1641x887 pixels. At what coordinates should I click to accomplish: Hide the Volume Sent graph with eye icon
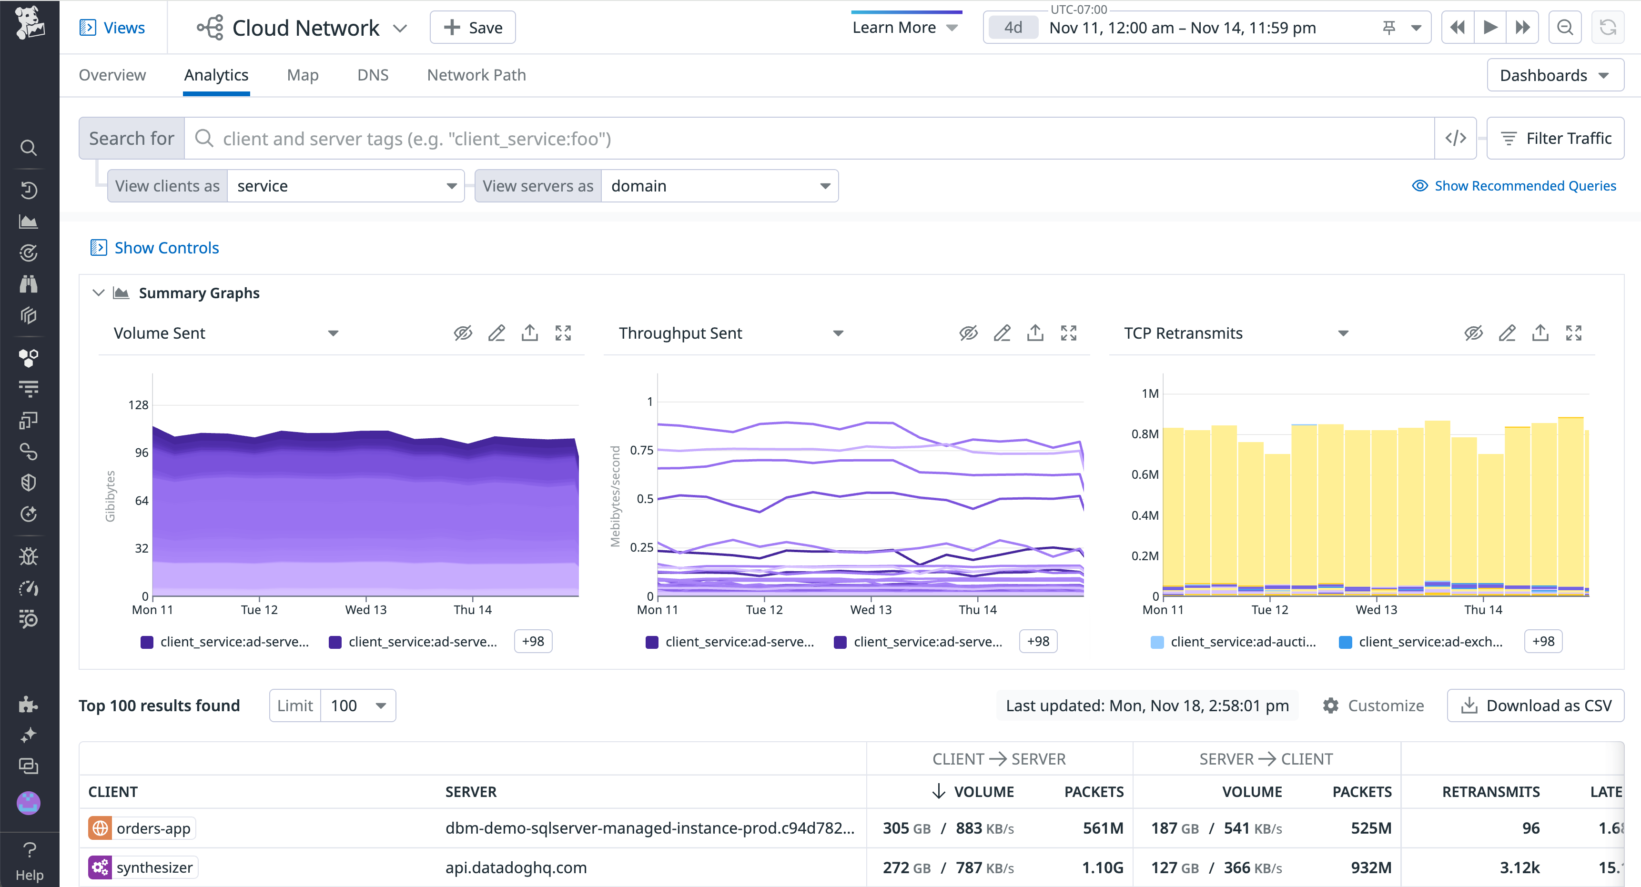463,333
